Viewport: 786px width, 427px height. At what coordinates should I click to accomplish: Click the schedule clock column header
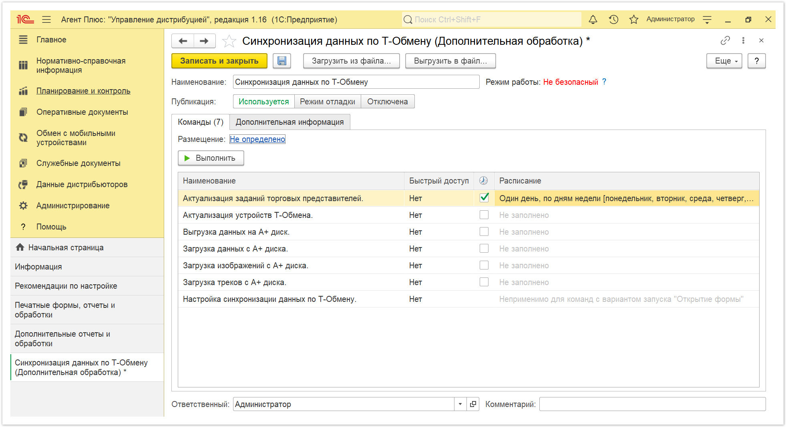point(484,181)
